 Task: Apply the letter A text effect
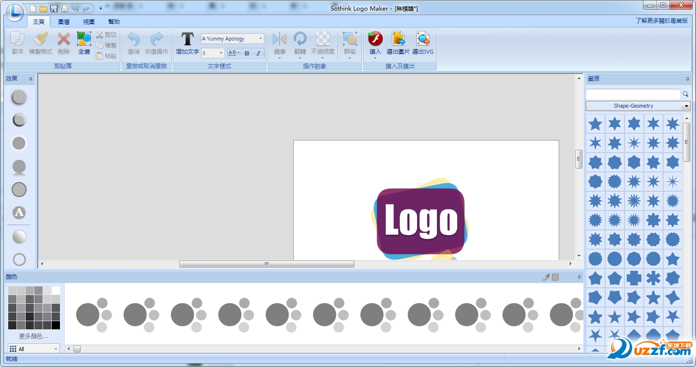(19, 212)
